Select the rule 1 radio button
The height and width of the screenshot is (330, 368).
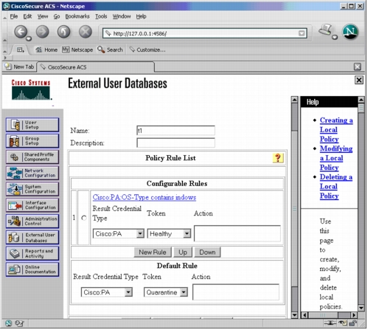coord(84,219)
